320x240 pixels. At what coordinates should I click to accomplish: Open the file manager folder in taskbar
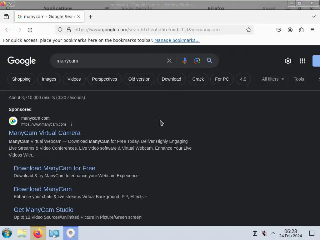click(22, 233)
